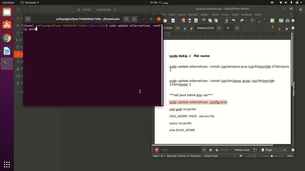Click the terminal search icon
305x171 pixels.
click(x=126, y=19)
